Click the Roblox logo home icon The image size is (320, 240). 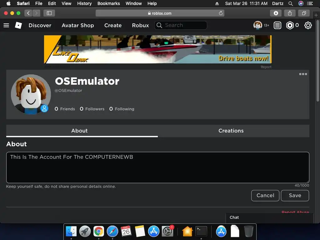click(18, 25)
